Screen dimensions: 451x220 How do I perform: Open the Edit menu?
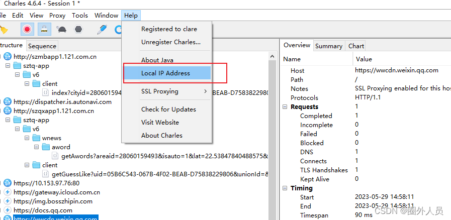18,15
